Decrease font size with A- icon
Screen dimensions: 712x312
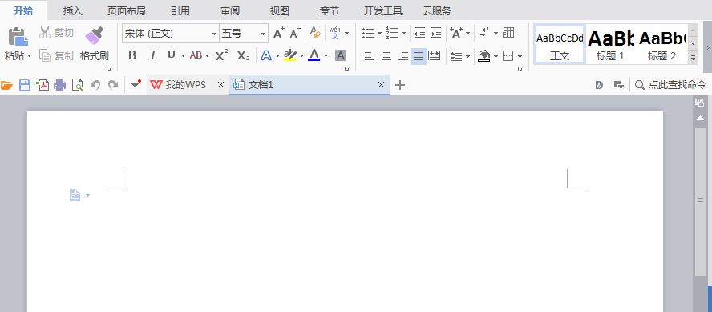pos(295,33)
